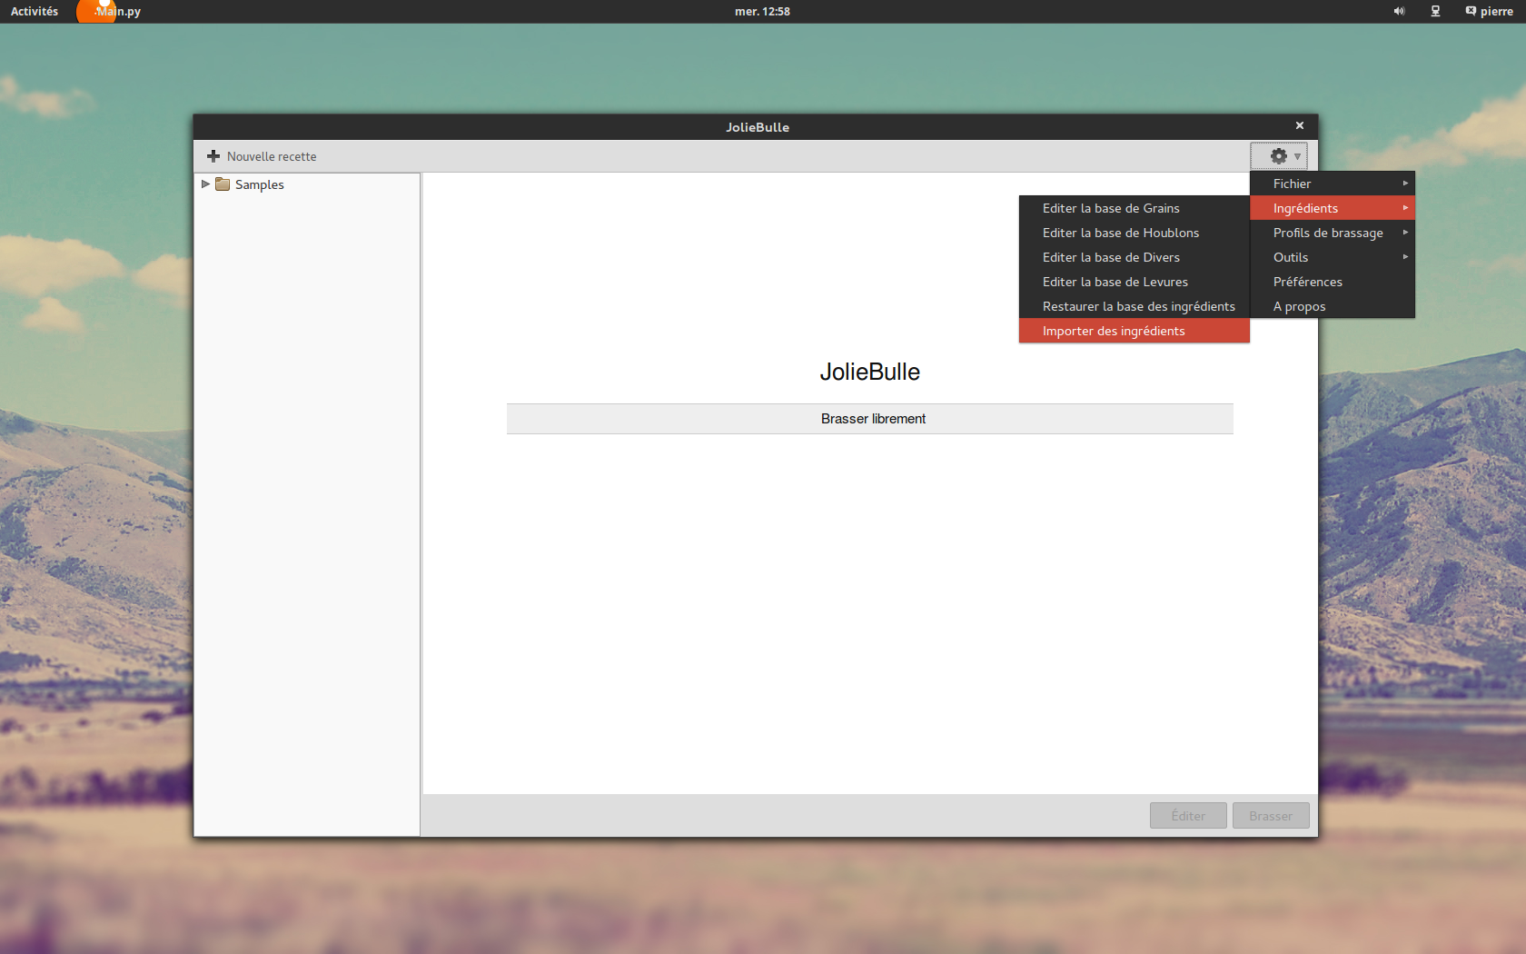This screenshot has height=954, width=1526.
Task: Open the volume speaker icon in top bar
Action: (x=1399, y=12)
